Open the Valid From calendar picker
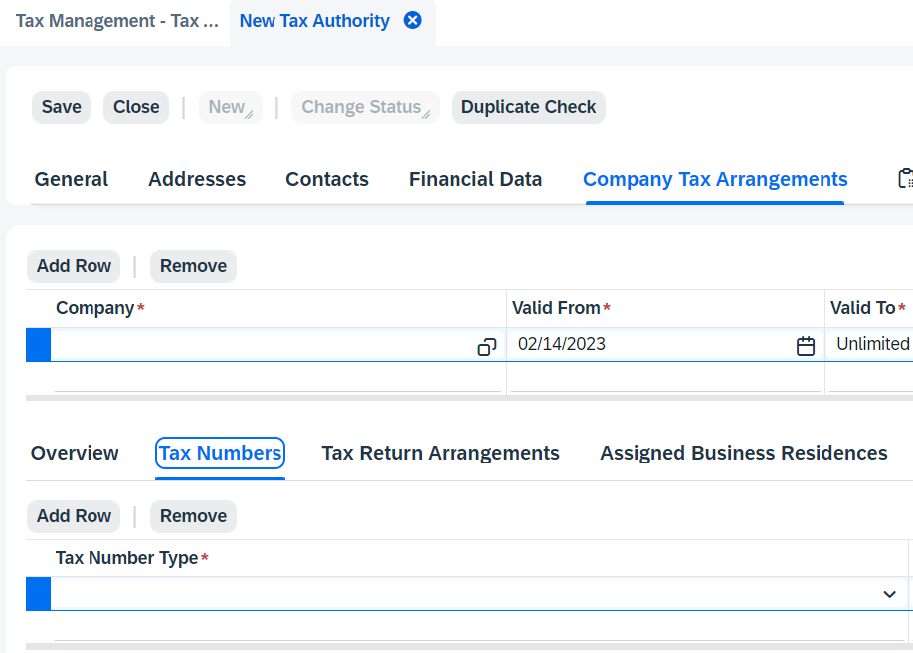Image resolution: width=913 pixels, height=653 pixels. tap(806, 346)
